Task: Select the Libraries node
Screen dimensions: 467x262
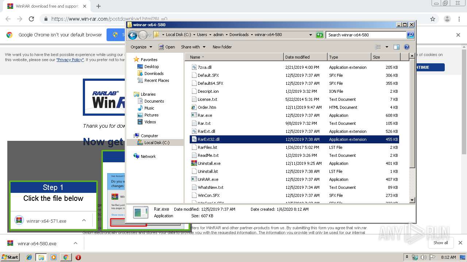Action: pos(144,94)
